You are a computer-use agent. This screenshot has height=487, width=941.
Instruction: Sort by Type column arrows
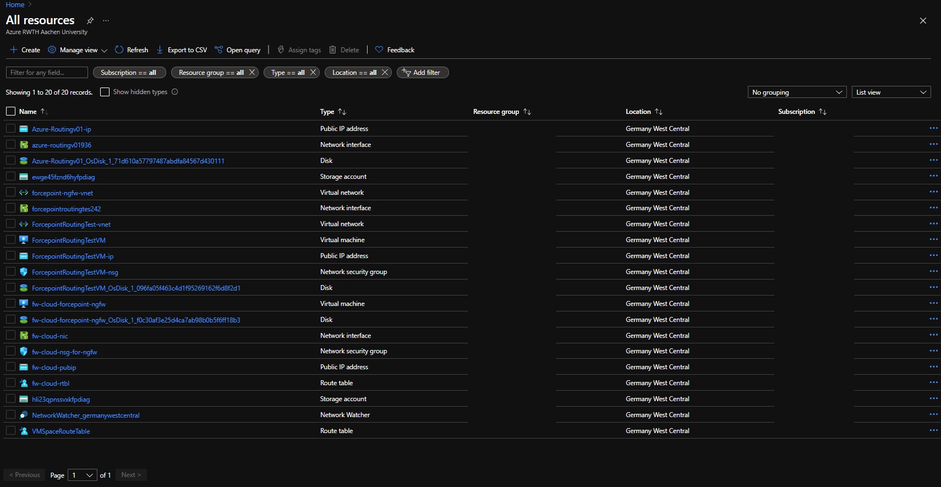(x=342, y=112)
